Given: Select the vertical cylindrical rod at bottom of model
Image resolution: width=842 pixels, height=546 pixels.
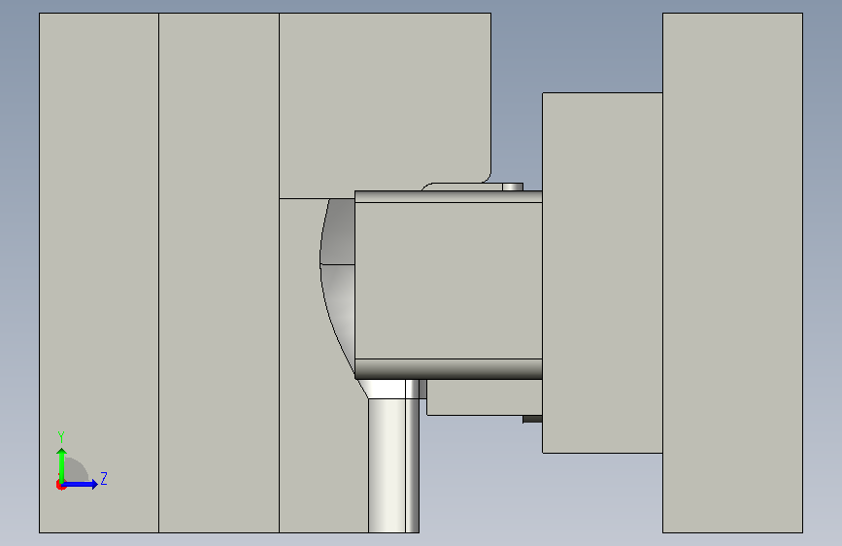Looking at the screenshot, I should tap(393, 465).
